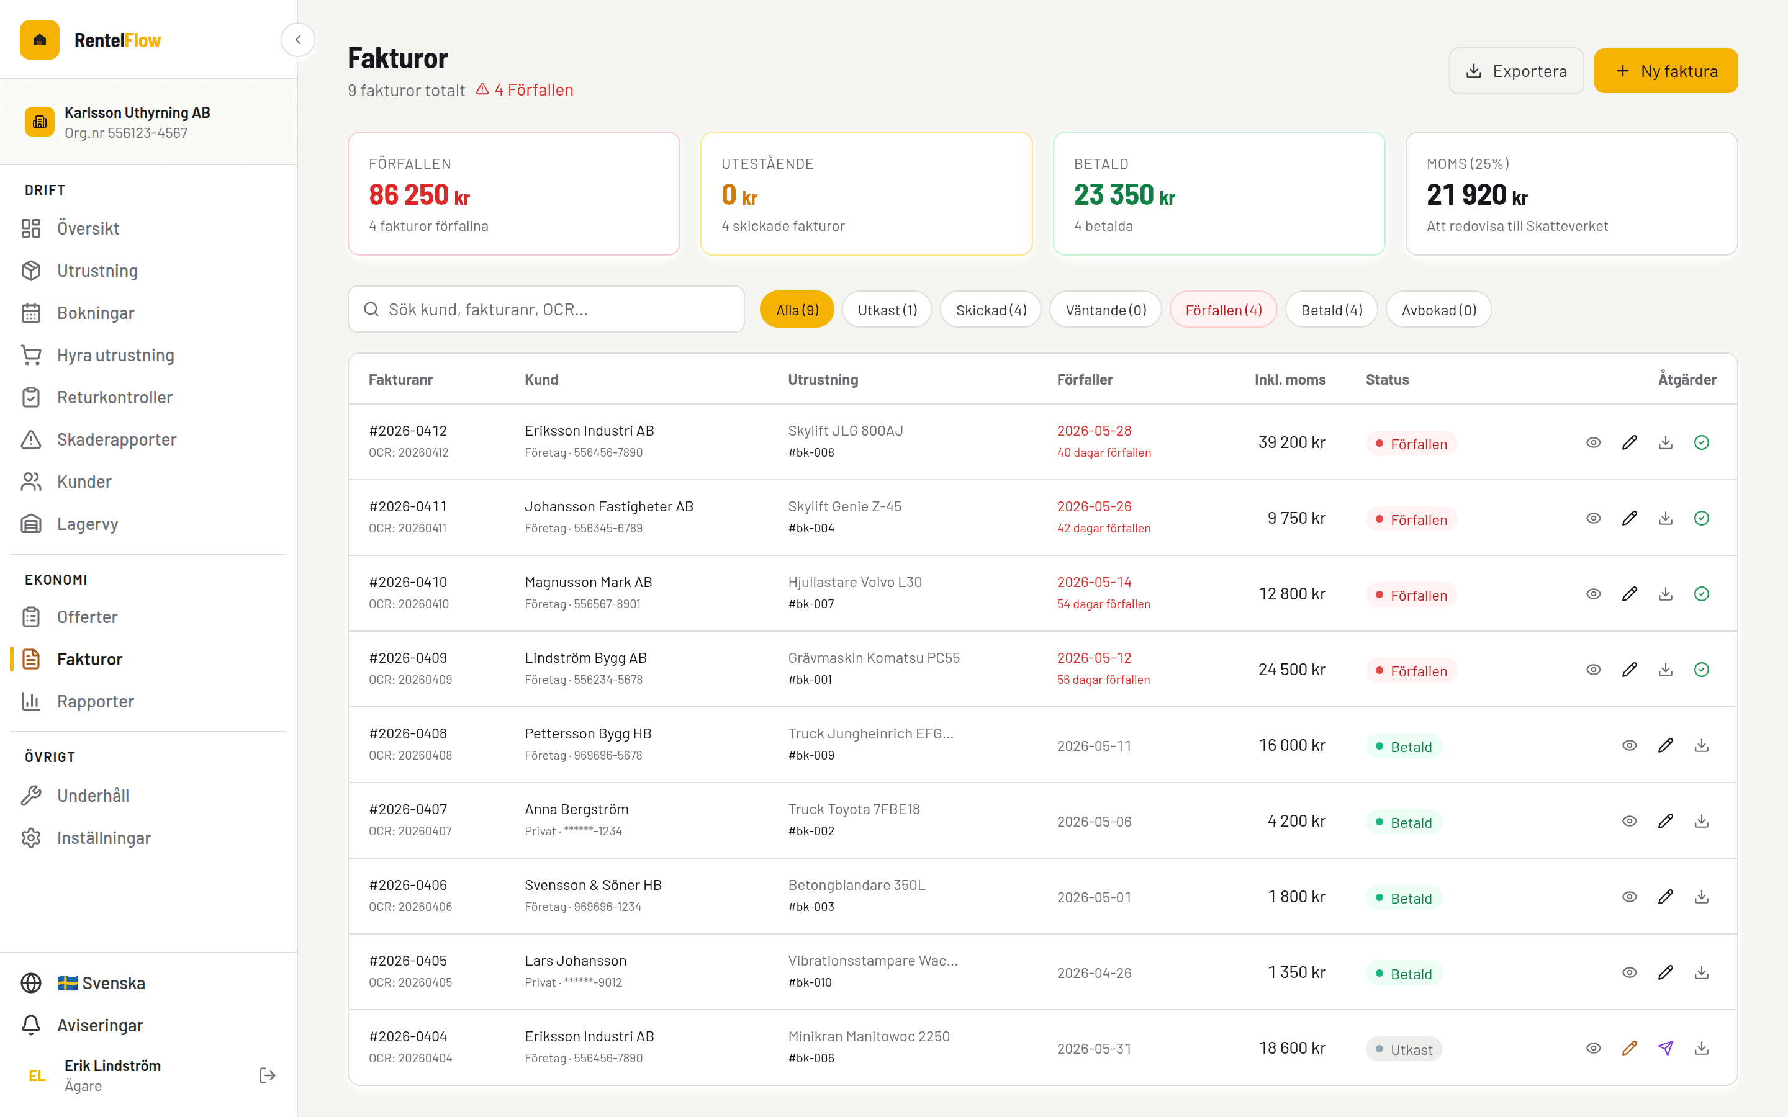1788x1117 pixels.
Task: Open Kunder in the sidebar
Action: (x=148, y=482)
